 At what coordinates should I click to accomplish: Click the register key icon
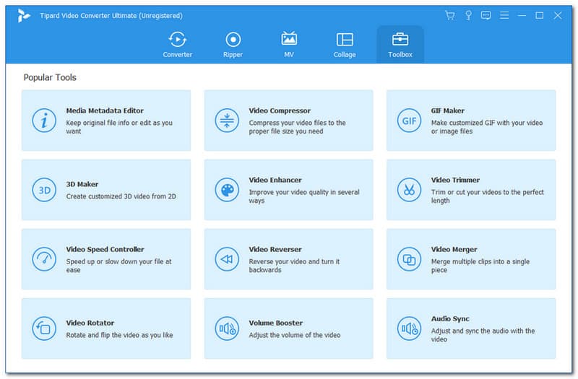[468, 15]
